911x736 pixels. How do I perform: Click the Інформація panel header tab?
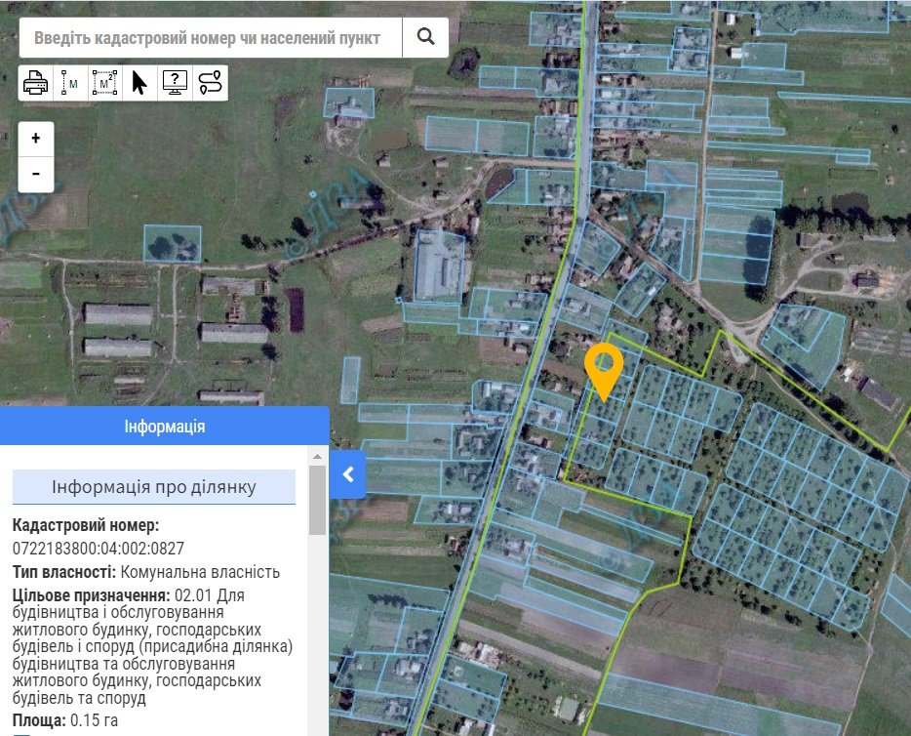[x=164, y=427]
